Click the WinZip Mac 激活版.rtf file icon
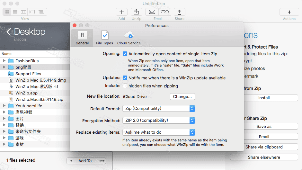This screenshot has height=170, width=302. pyautogui.click(x=11, y=86)
